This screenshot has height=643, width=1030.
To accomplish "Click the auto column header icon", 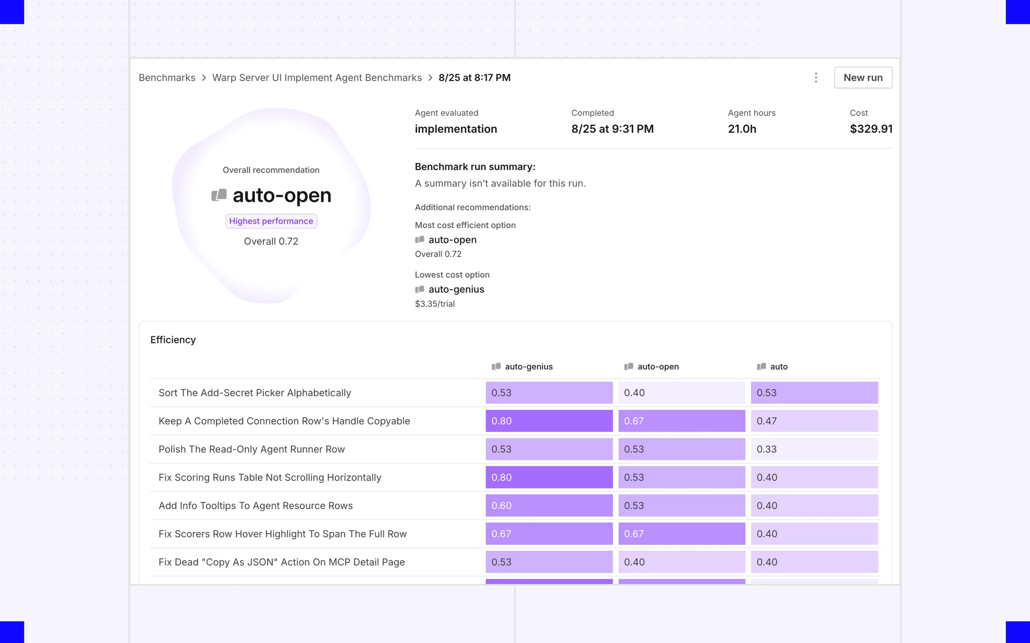I will tap(761, 367).
